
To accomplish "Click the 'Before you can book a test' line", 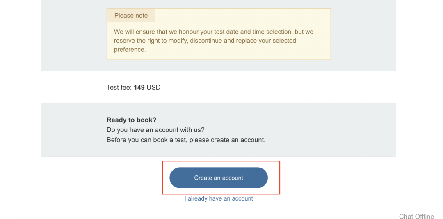I will [x=186, y=140].
